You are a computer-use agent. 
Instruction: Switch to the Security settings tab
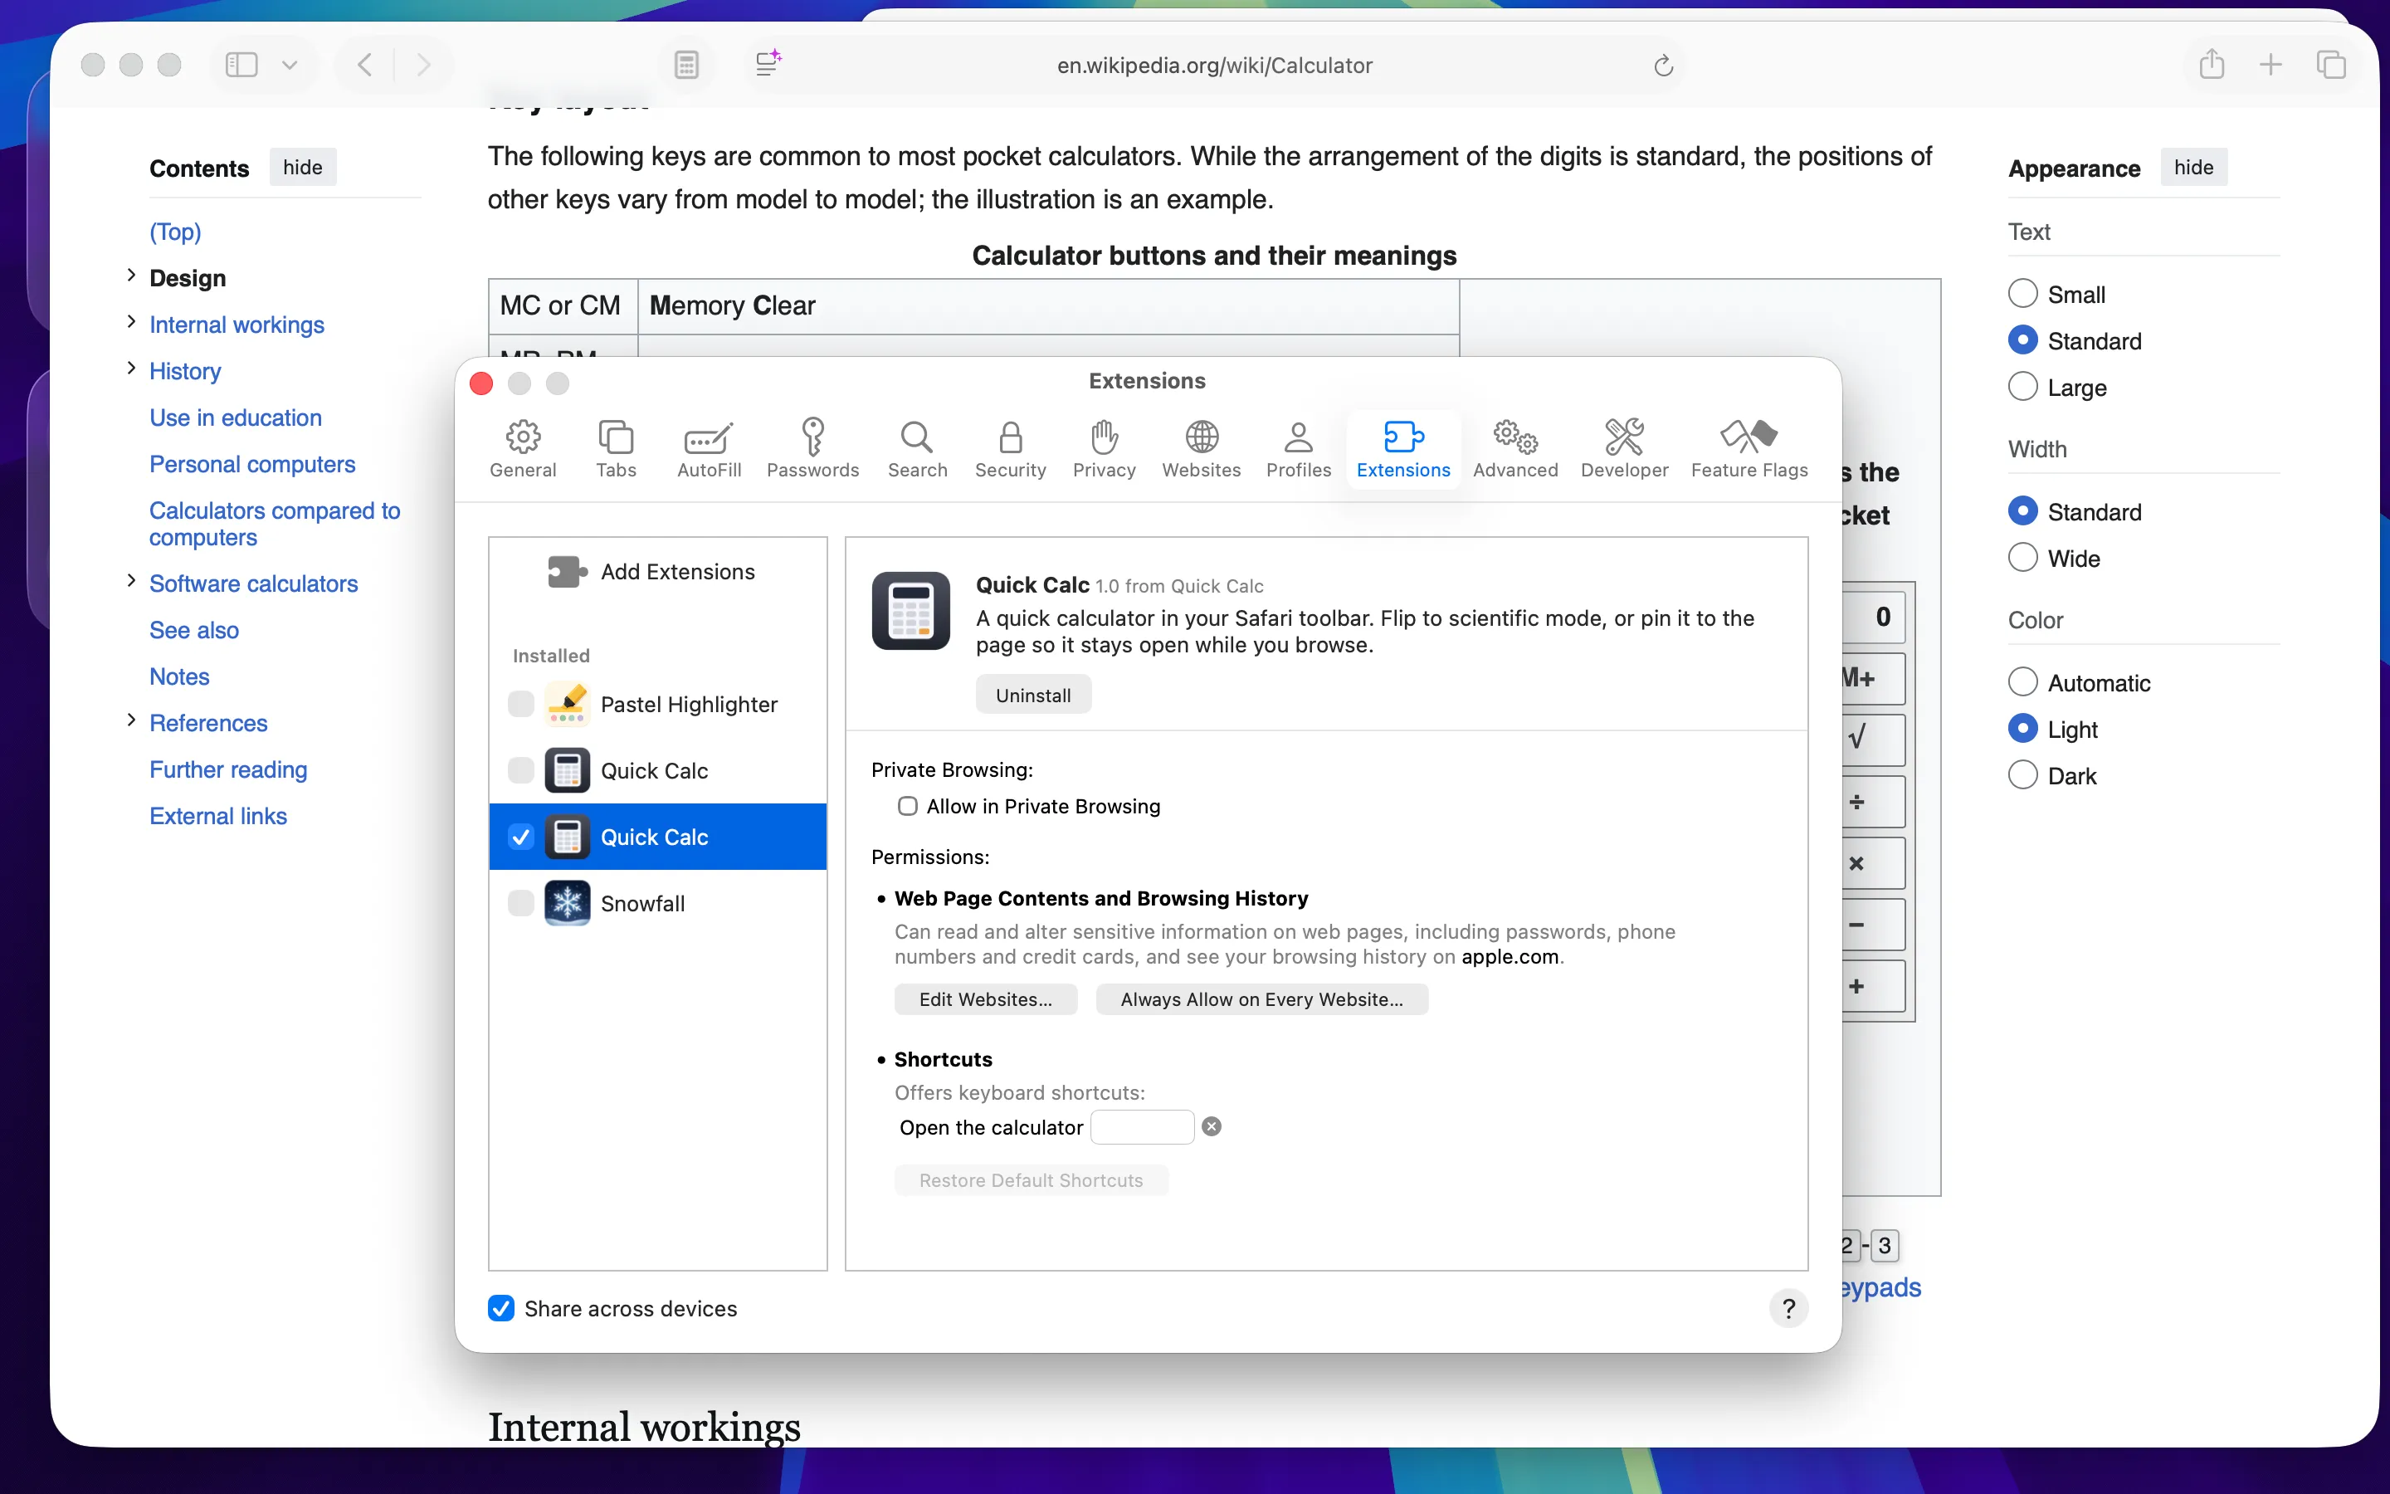click(x=1009, y=448)
